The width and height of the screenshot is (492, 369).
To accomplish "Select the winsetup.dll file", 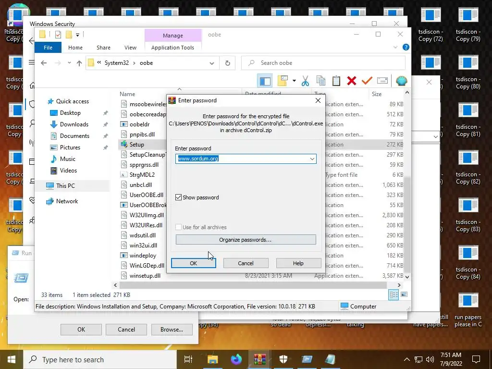I will (x=145, y=275).
